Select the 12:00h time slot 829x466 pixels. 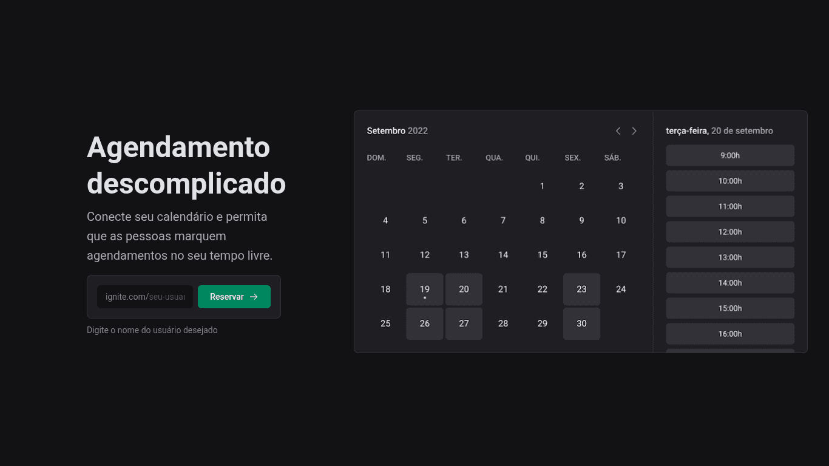tap(729, 232)
